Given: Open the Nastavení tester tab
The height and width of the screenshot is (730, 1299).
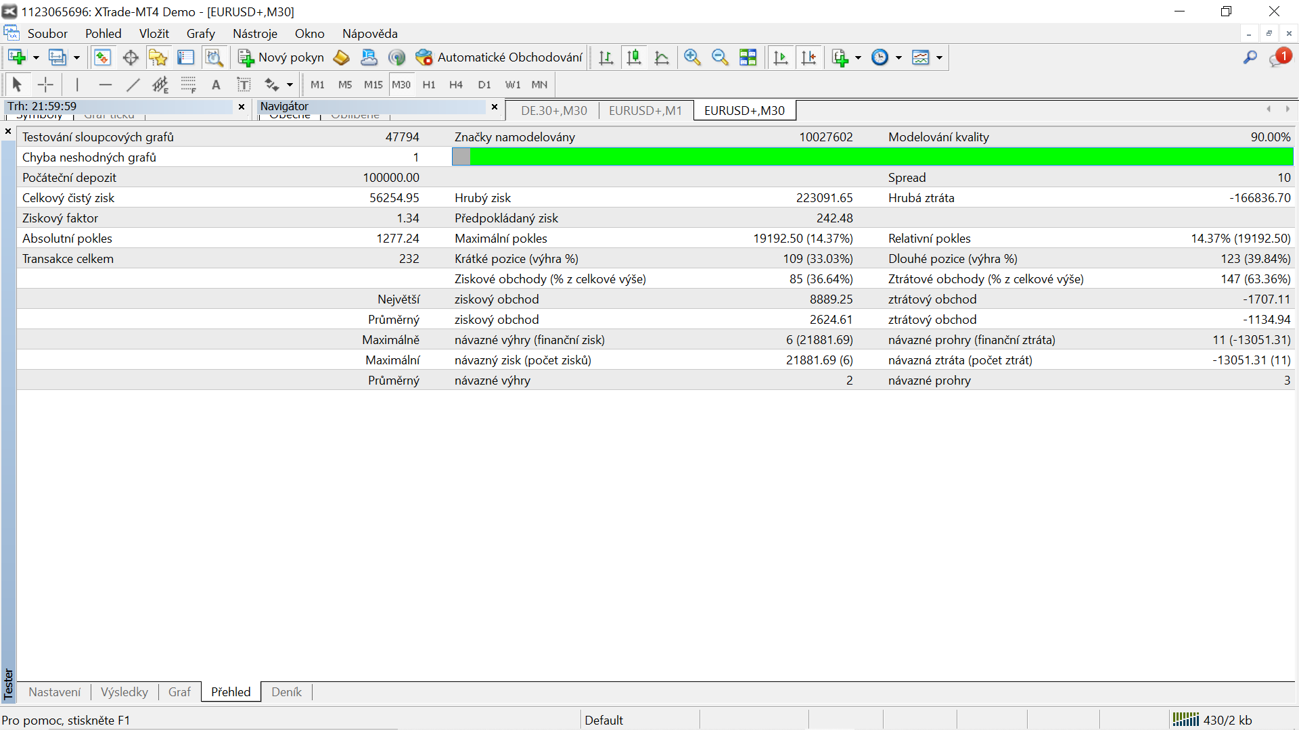Looking at the screenshot, I should click(55, 692).
